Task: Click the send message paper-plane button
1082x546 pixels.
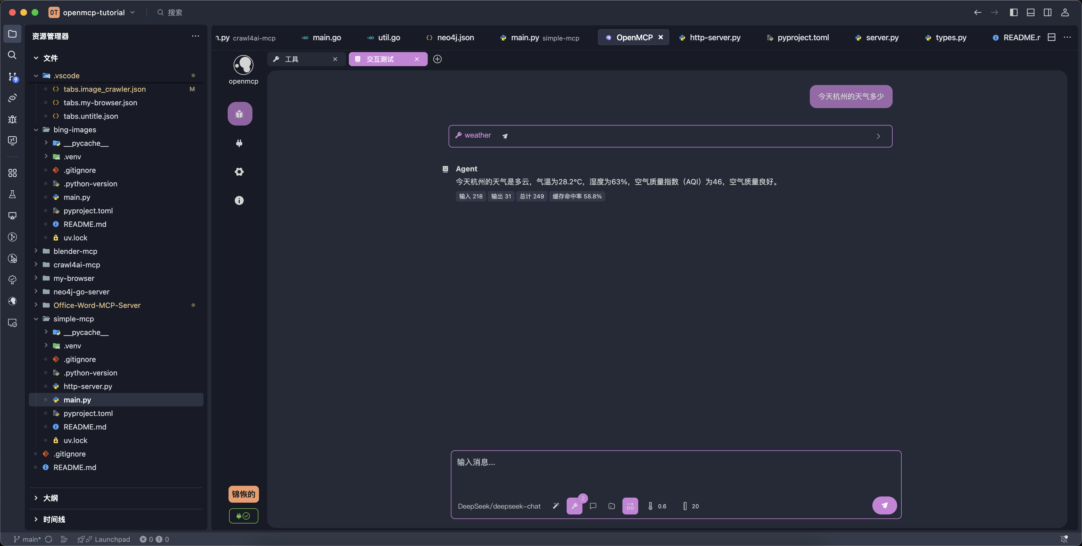Action: pyautogui.click(x=884, y=506)
